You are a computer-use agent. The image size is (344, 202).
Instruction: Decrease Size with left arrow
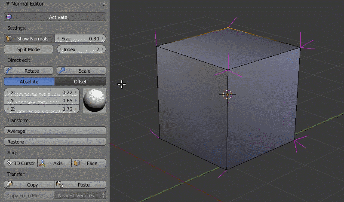(58, 39)
